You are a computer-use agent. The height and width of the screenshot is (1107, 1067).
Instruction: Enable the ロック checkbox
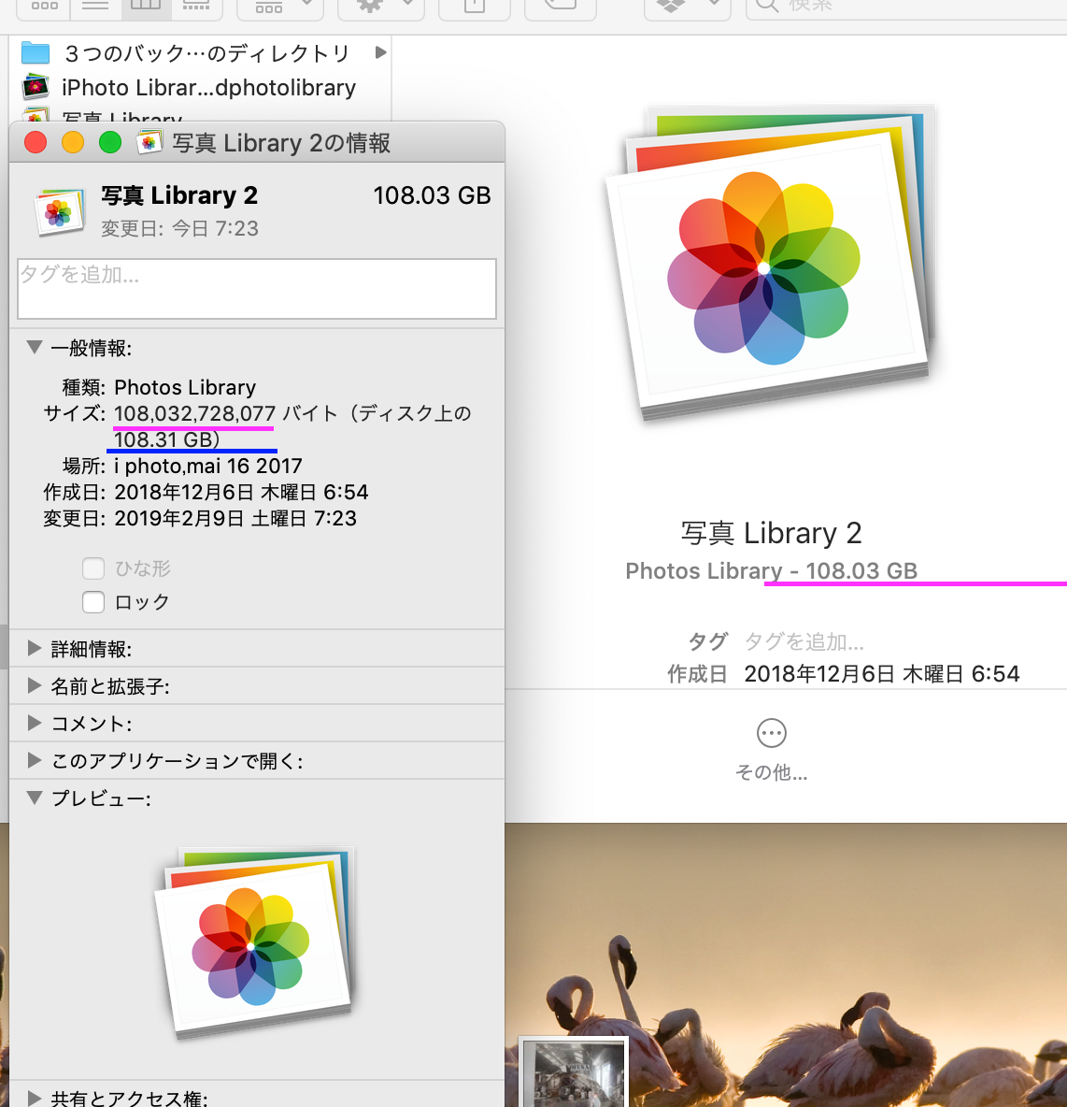[x=93, y=601]
